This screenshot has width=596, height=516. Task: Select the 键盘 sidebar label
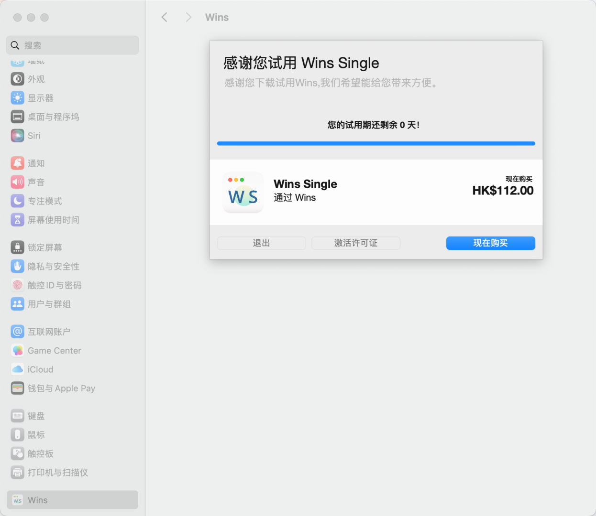pyautogui.click(x=36, y=416)
